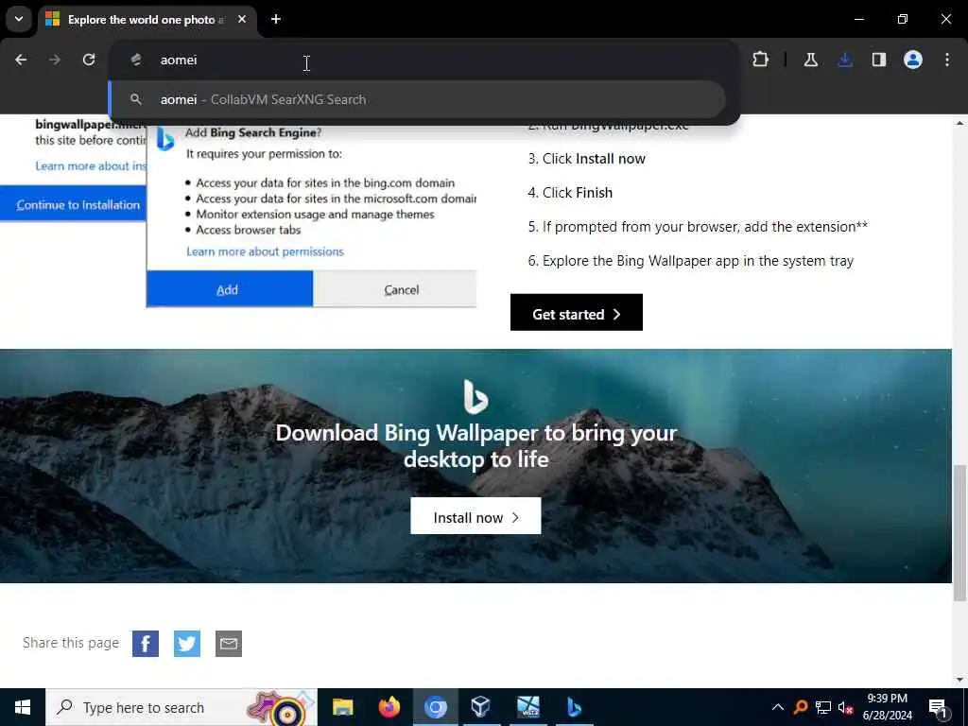
Task: Toggle the browser side panel
Action: point(879,60)
